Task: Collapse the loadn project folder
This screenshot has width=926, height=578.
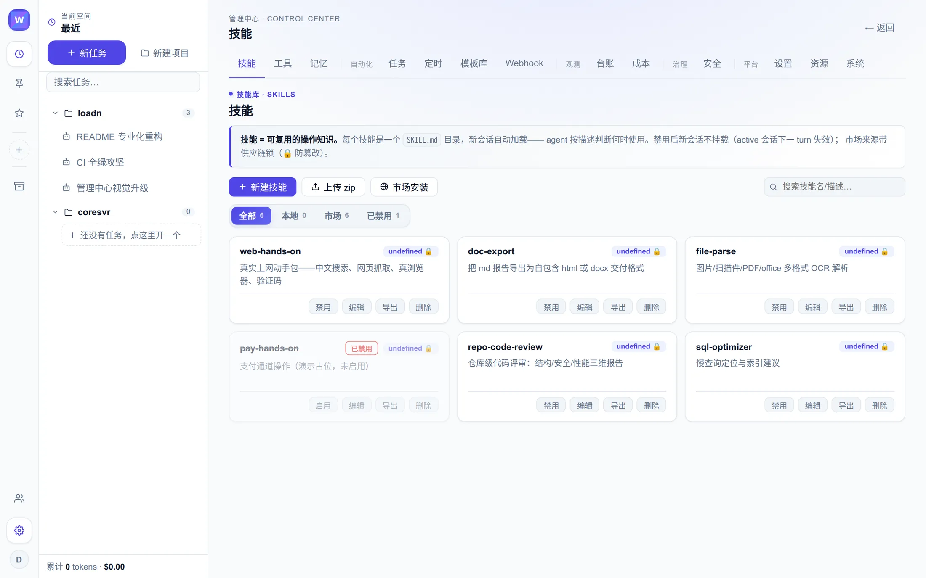Action: [55, 113]
